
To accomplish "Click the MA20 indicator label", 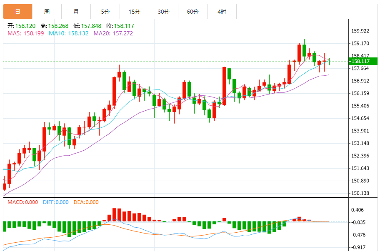I will [x=113, y=33].
